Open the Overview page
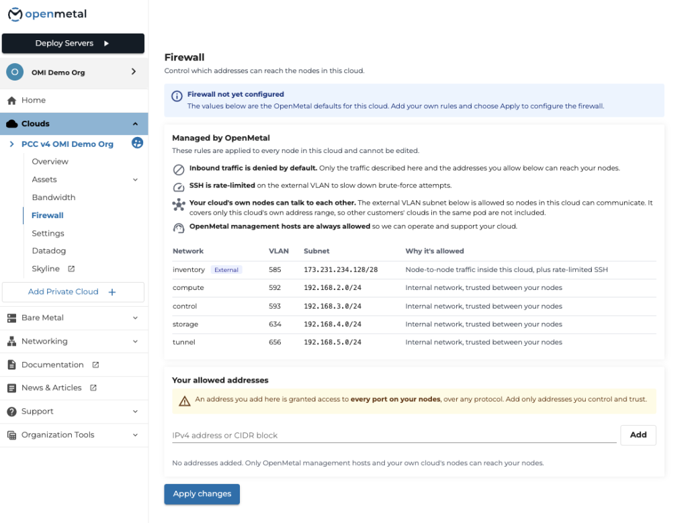 click(50, 161)
